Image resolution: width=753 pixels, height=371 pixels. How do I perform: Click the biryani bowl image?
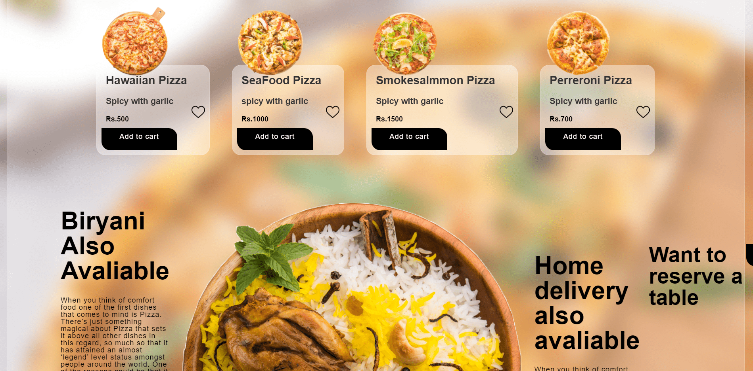(x=352, y=288)
